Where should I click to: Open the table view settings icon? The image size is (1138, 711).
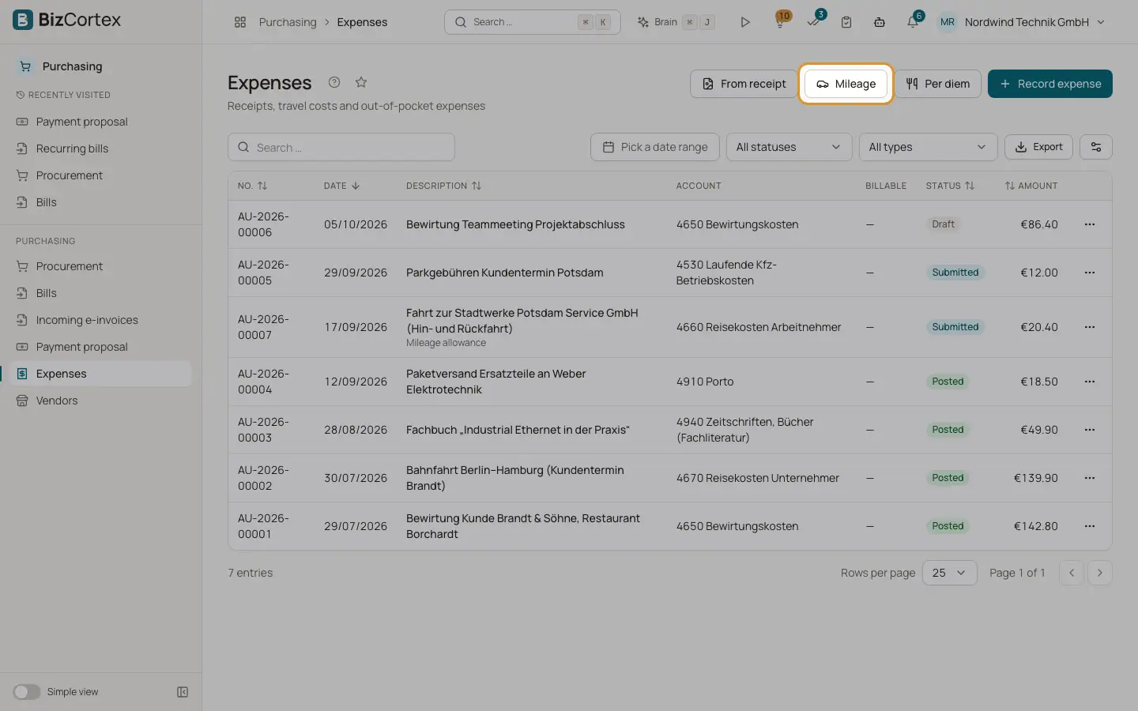tap(1096, 147)
